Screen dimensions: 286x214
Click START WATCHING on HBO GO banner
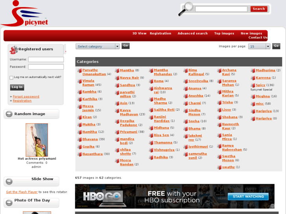click(x=248, y=196)
